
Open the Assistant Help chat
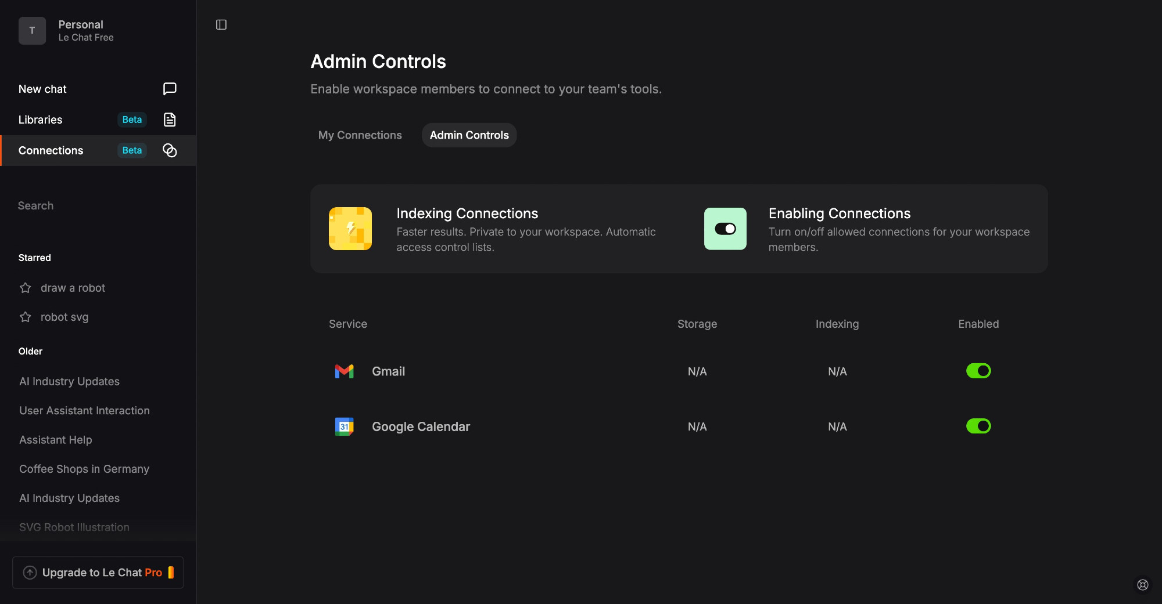[x=56, y=440]
